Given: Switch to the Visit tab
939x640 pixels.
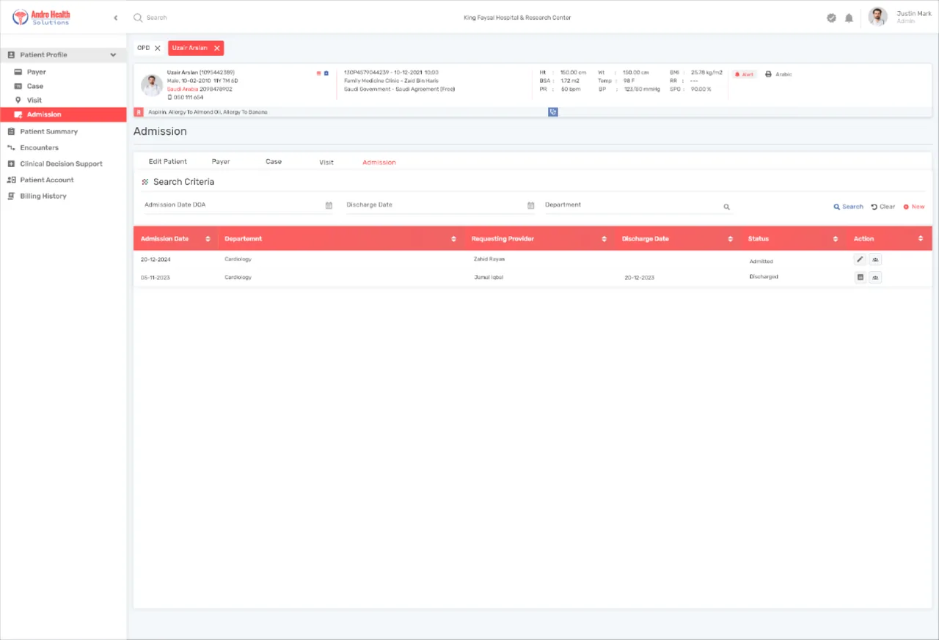Looking at the screenshot, I should click(326, 162).
